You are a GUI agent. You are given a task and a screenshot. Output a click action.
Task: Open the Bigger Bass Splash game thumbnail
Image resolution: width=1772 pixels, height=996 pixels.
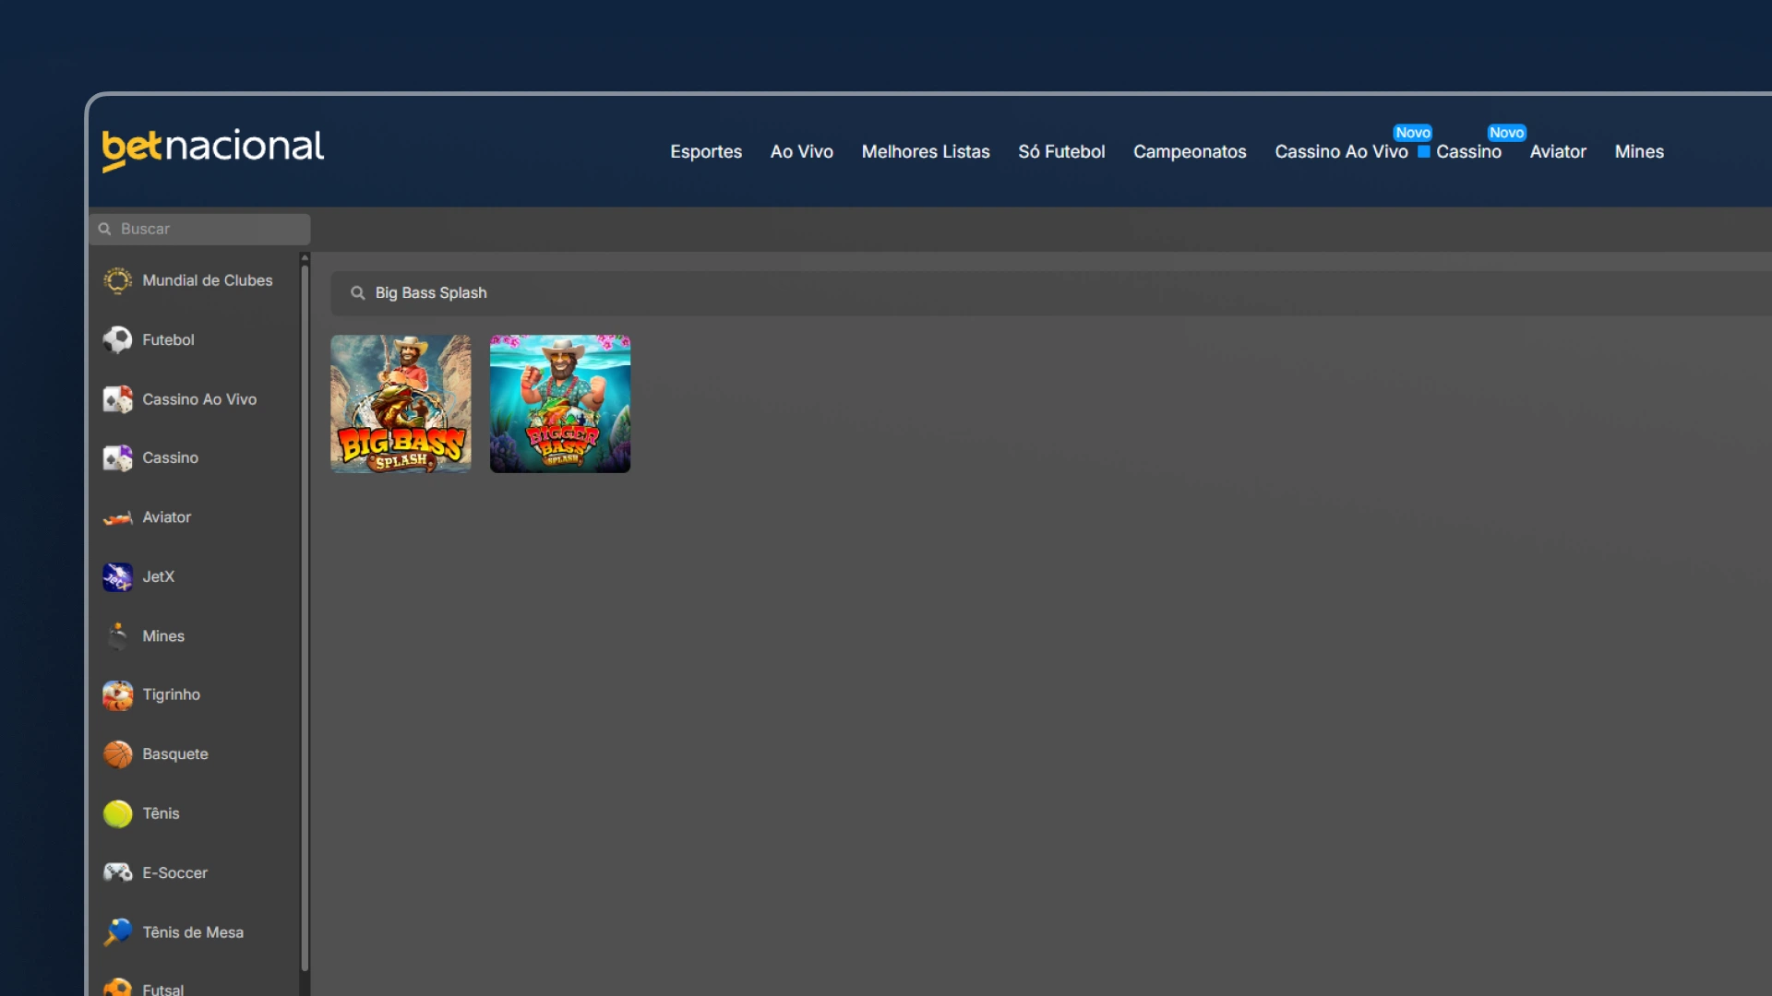pyautogui.click(x=560, y=404)
